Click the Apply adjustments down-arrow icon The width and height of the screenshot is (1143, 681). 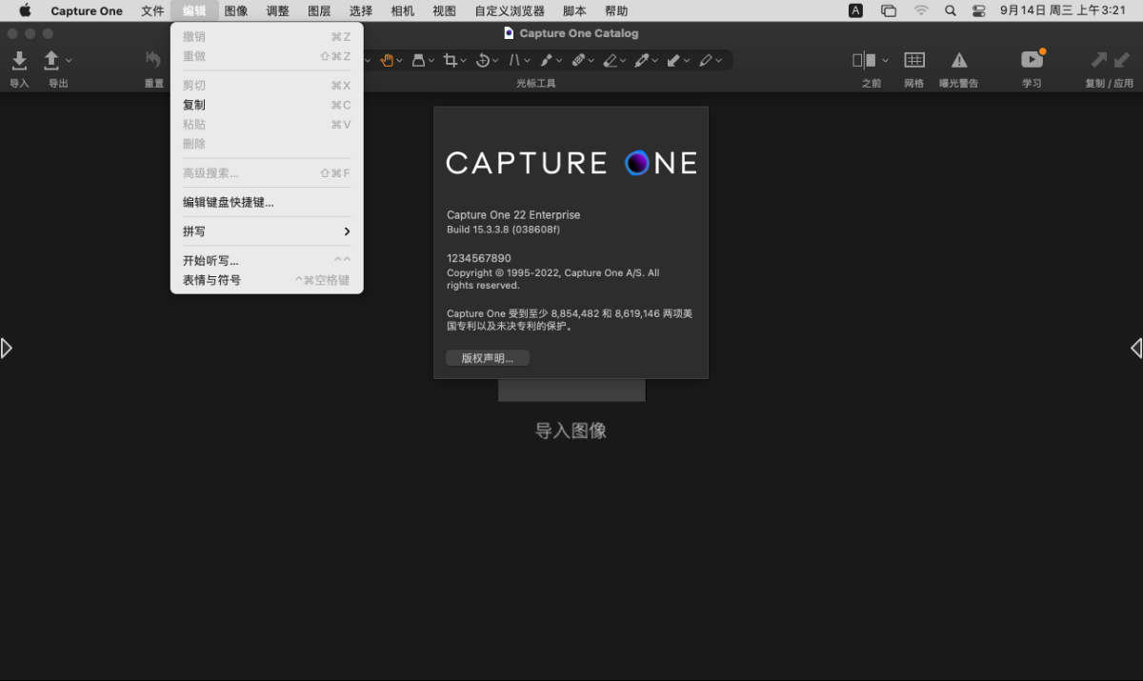[x=1121, y=60]
